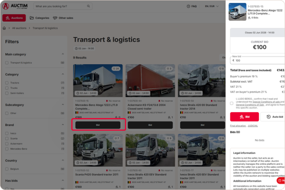285x190 pixels.
Task: Check the Tractors category filter
Action: 7,83
